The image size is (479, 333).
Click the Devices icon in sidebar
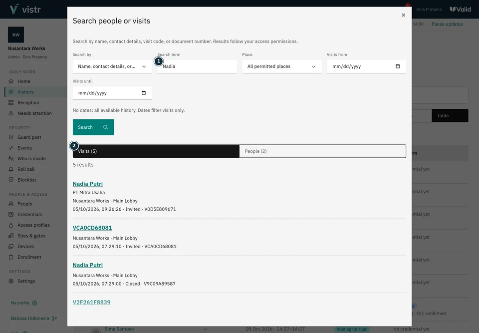(11, 247)
